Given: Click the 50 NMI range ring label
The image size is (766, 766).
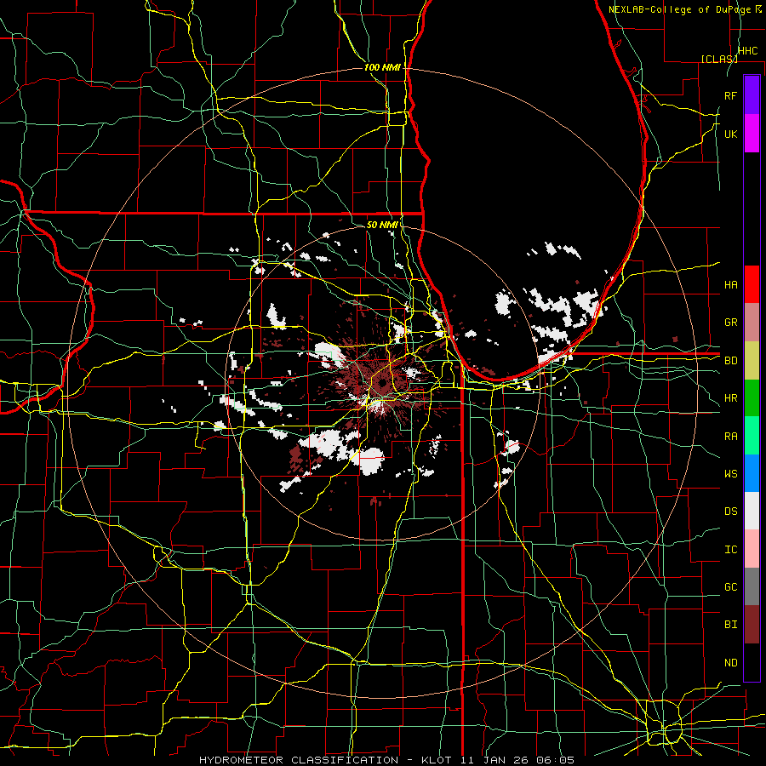Looking at the screenshot, I should 382,225.
